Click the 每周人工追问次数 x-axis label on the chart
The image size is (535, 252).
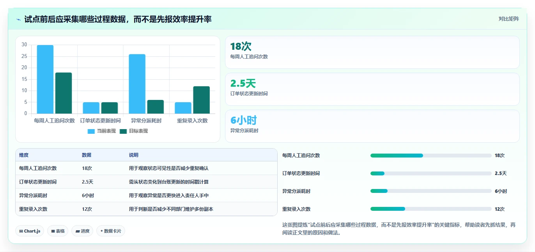click(55, 121)
